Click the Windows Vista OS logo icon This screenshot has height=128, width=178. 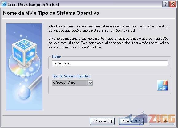tap(162, 85)
